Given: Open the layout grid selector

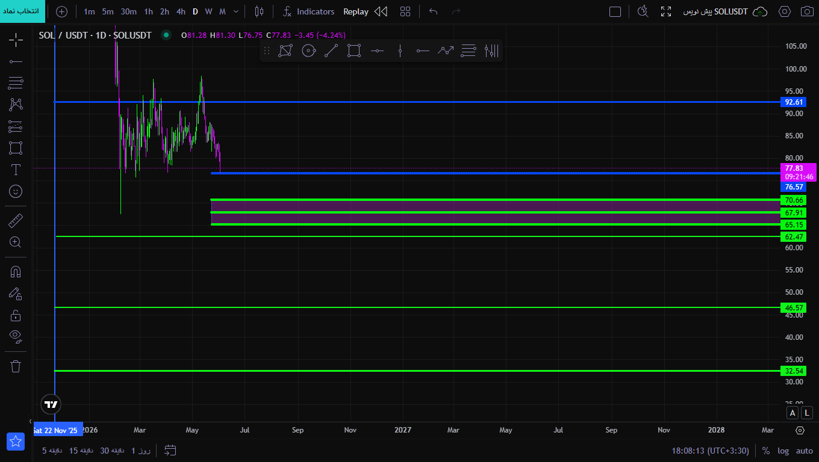Looking at the screenshot, I should point(405,11).
